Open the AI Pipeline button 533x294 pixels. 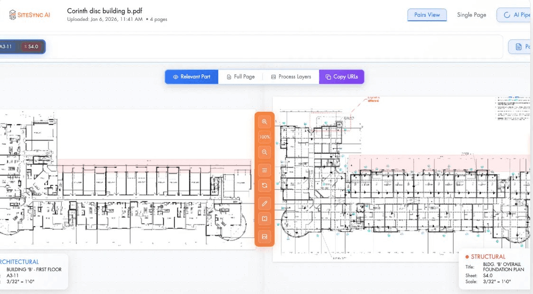[515, 15]
